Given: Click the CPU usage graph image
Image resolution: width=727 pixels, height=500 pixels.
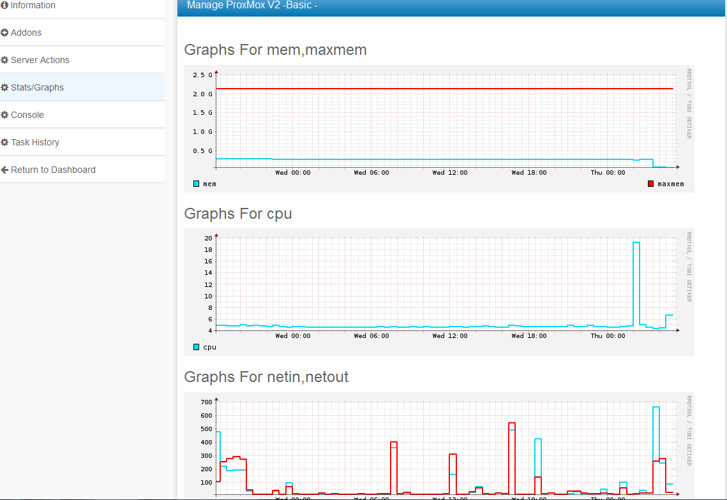Looking at the screenshot, I should tap(439, 292).
